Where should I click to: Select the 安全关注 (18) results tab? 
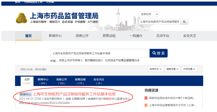[99, 81]
